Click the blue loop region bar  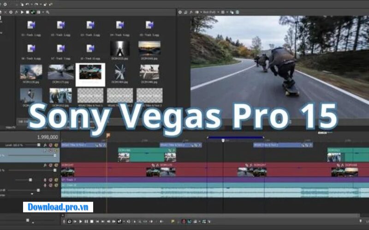point(235,138)
